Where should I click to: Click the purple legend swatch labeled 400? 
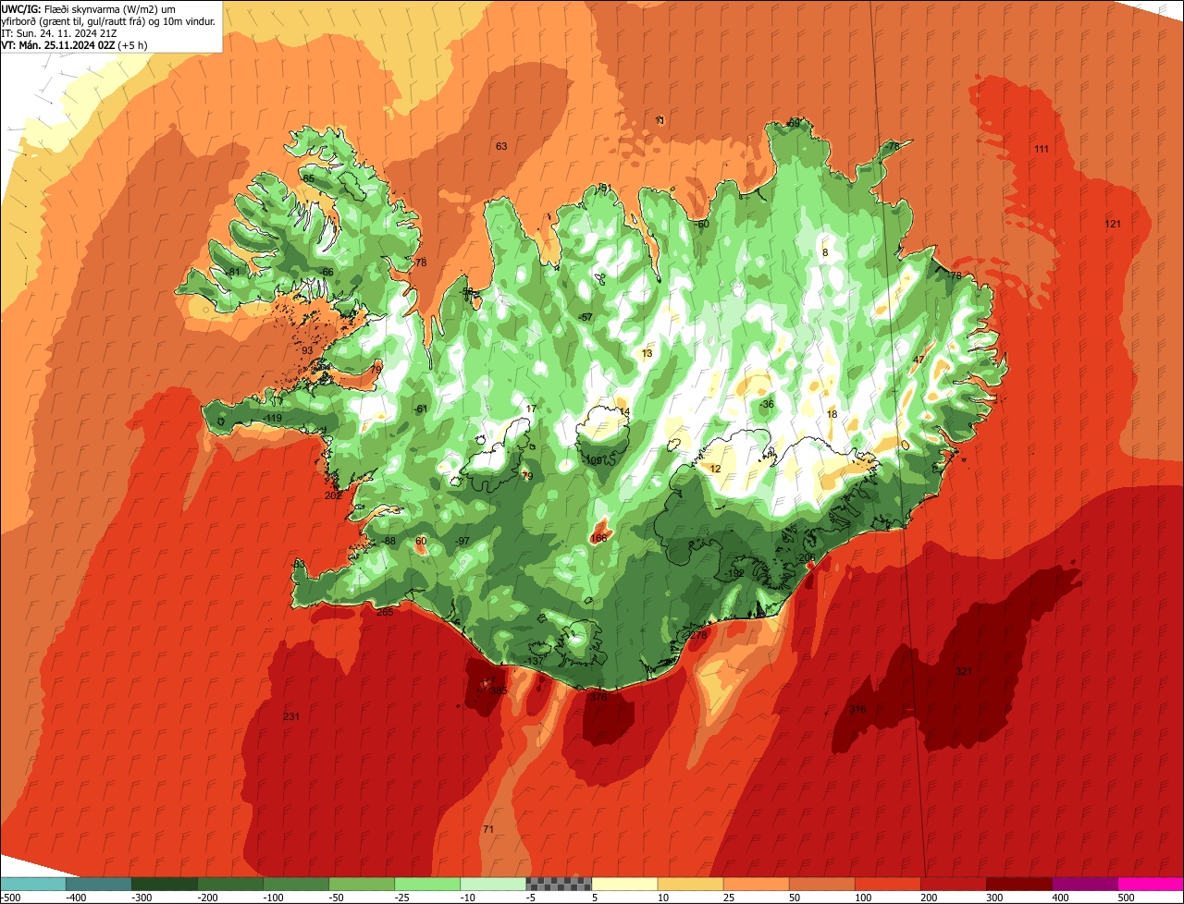1084,884
